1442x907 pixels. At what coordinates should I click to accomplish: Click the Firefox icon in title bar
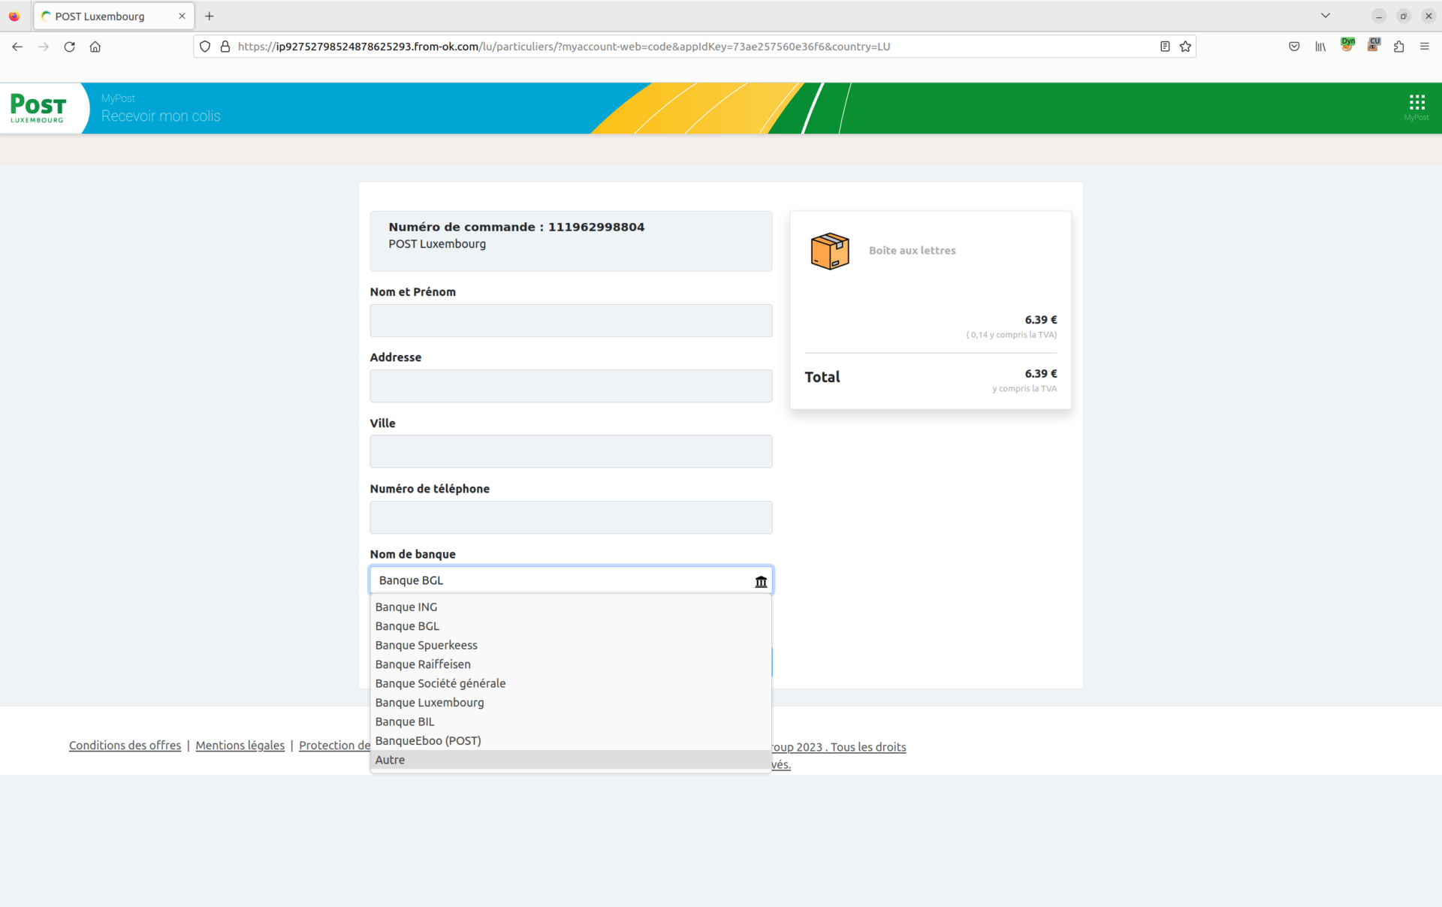coord(14,16)
